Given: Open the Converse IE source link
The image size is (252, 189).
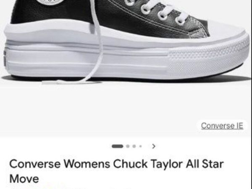Looking at the screenshot, I should click(222, 126).
